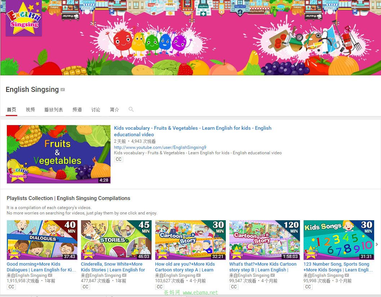This screenshot has height=297, width=381.
Task: Play the Cartoon Story Step B thumbnail
Action: (x=265, y=240)
